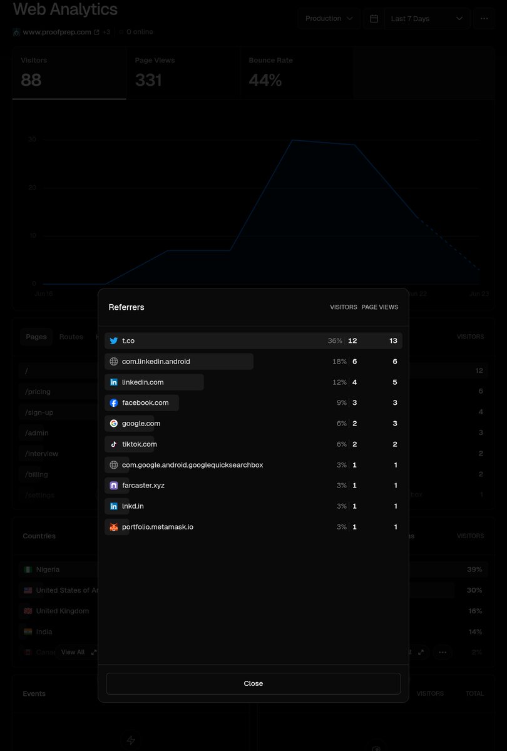The image size is (507, 751).
Task: Click the calendar icon in date picker
Action: point(374,19)
